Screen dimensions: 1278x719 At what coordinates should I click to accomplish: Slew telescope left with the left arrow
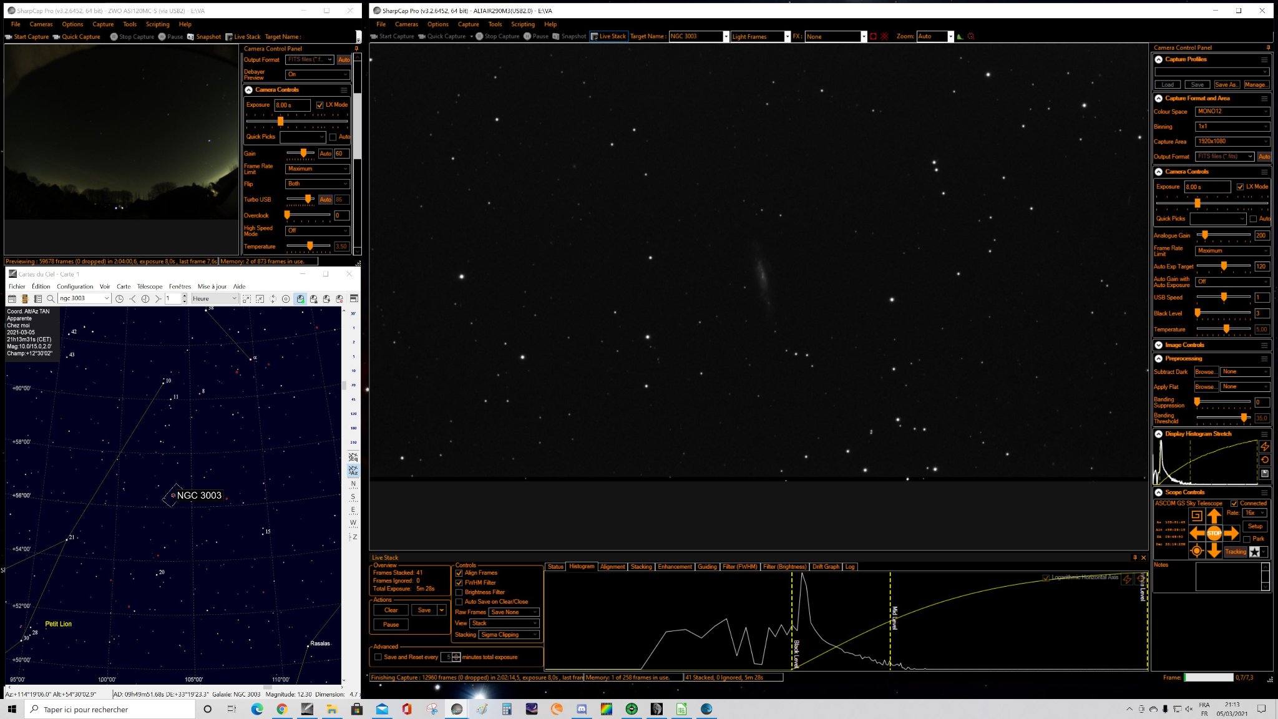(x=1197, y=533)
